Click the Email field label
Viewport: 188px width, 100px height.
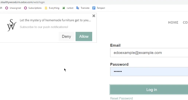click(x=115, y=45)
